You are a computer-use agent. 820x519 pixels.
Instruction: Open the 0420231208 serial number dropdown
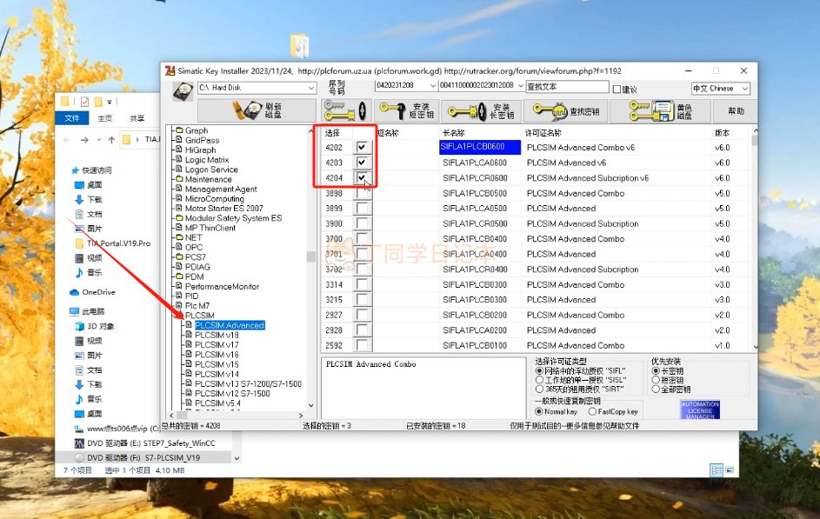(x=432, y=86)
